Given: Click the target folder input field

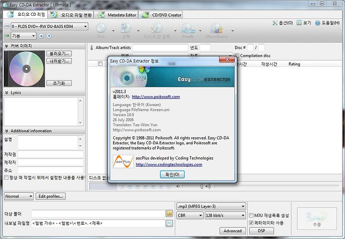Looking at the screenshot, I should (x=98, y=213).
